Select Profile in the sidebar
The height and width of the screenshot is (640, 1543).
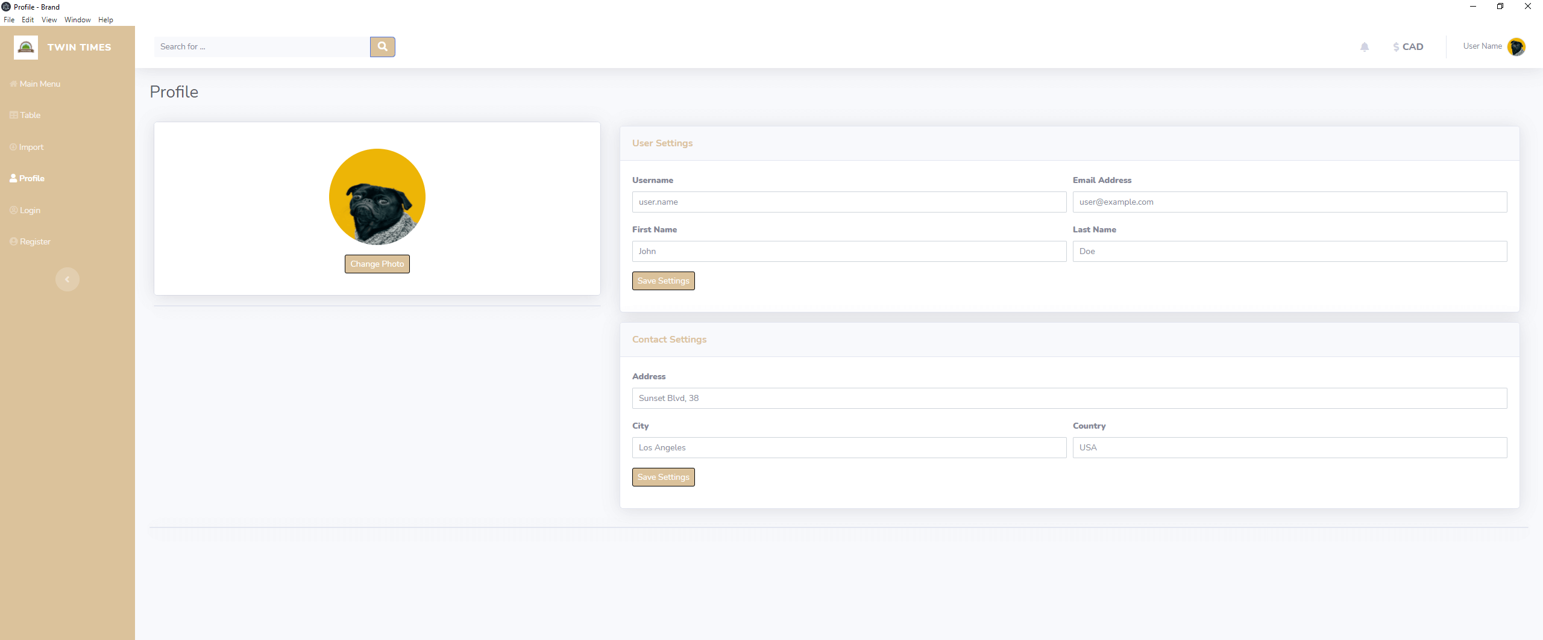tap(31, 178)
